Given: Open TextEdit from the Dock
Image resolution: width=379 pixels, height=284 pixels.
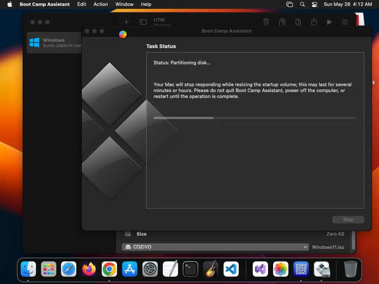Looking at the screenshot, I should tap(170, 269).
